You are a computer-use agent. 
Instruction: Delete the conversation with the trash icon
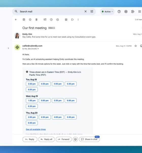point(37,20)
